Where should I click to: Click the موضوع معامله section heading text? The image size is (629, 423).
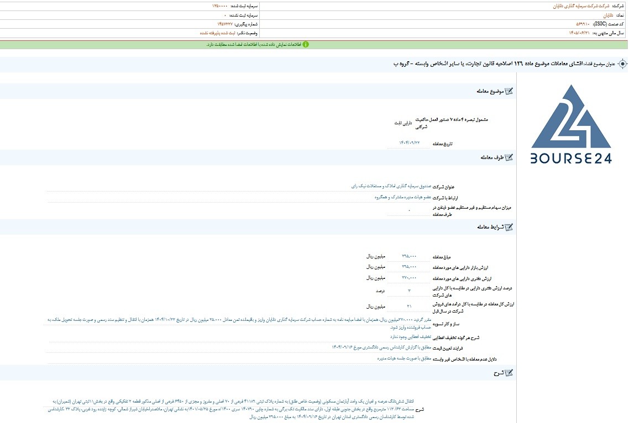tap(490, 92)
